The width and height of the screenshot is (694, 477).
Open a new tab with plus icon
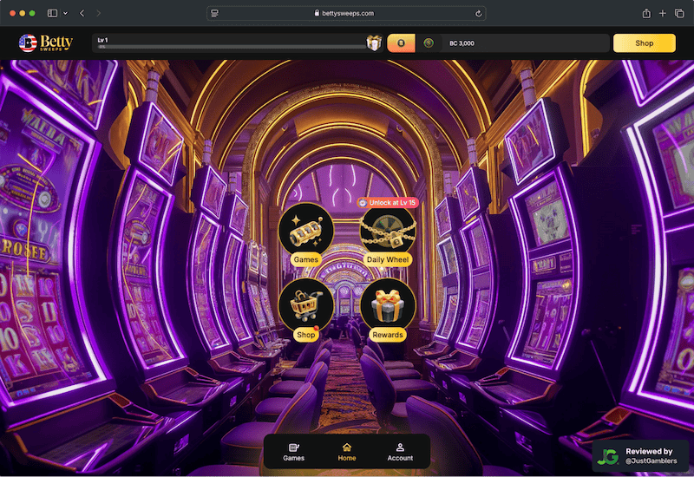(x=663, y=13)
